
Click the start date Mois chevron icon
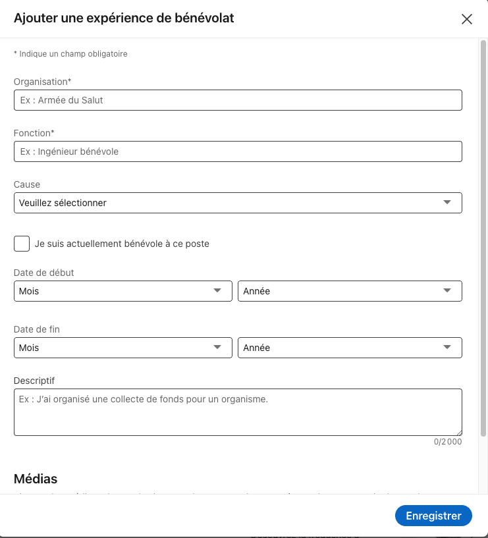point(217,290)
